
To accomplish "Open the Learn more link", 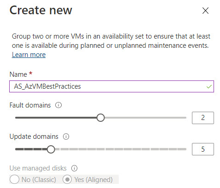I will pos(29,55).
